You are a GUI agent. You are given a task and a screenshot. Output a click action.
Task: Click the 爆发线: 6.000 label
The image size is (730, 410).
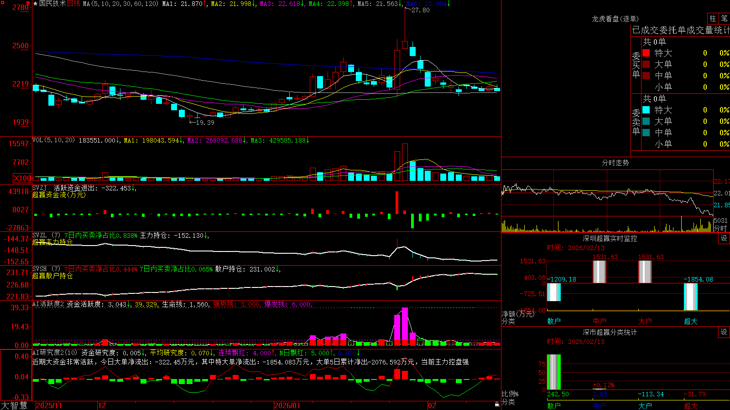point(288,304)
